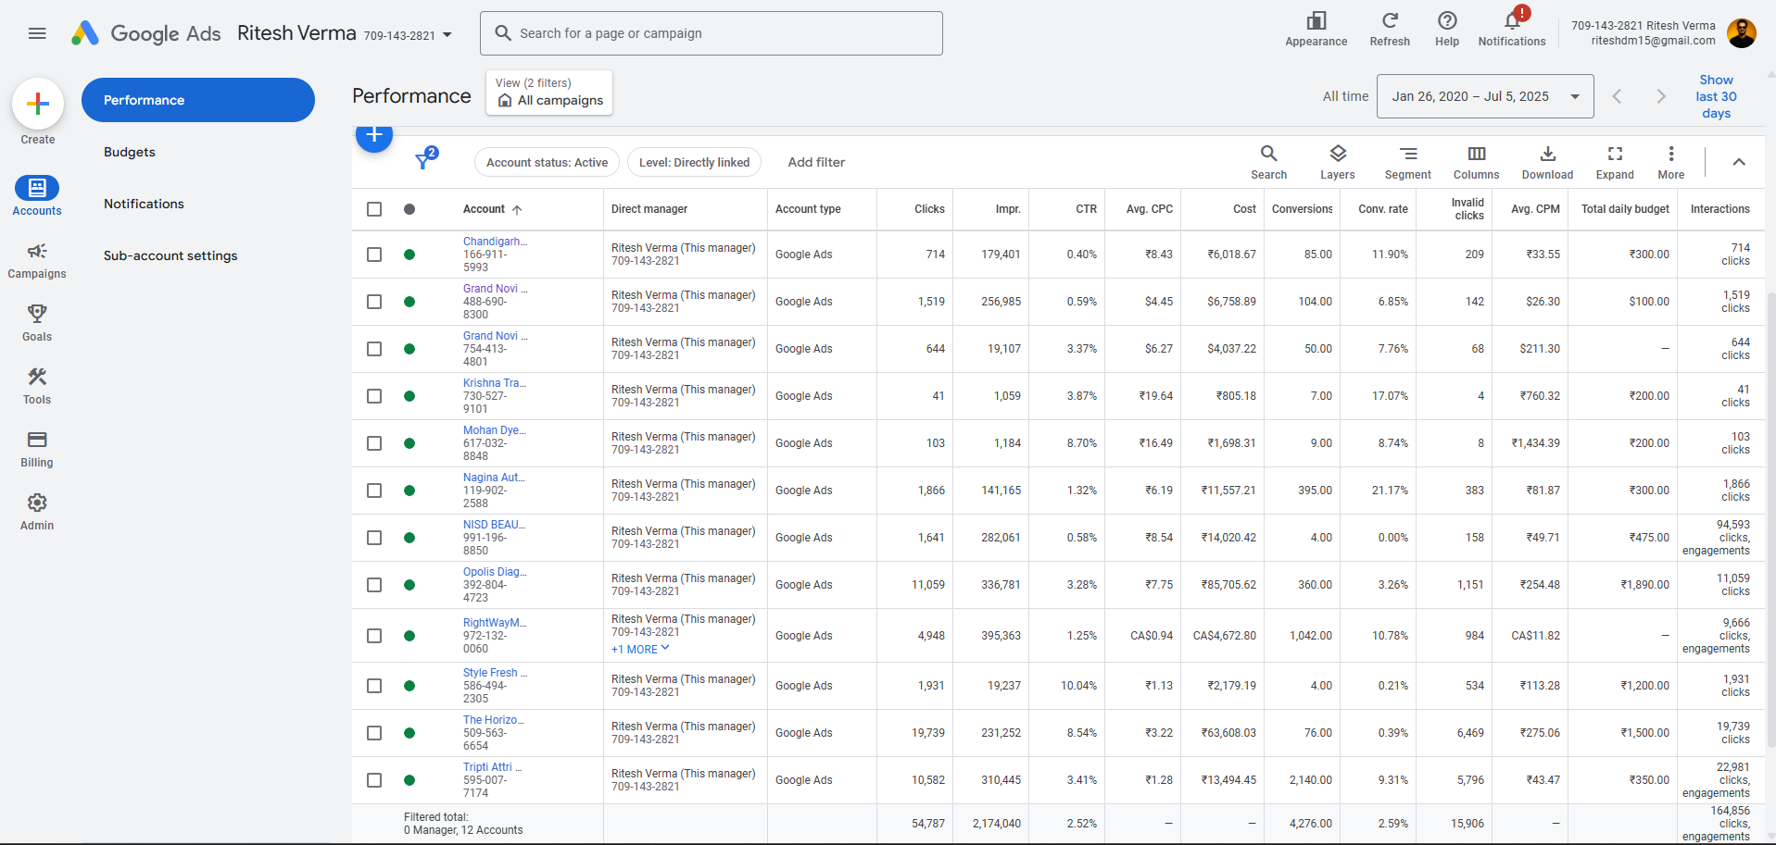Click the Refresh icon in header
1776x845 pixels.
tap(1389, 22)
